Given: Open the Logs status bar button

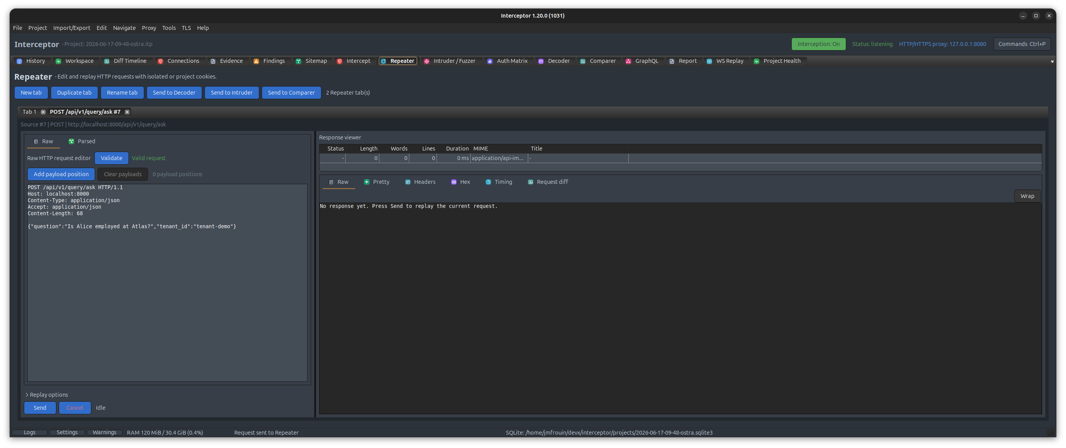Looking at the screenshot, I should 30,433.
